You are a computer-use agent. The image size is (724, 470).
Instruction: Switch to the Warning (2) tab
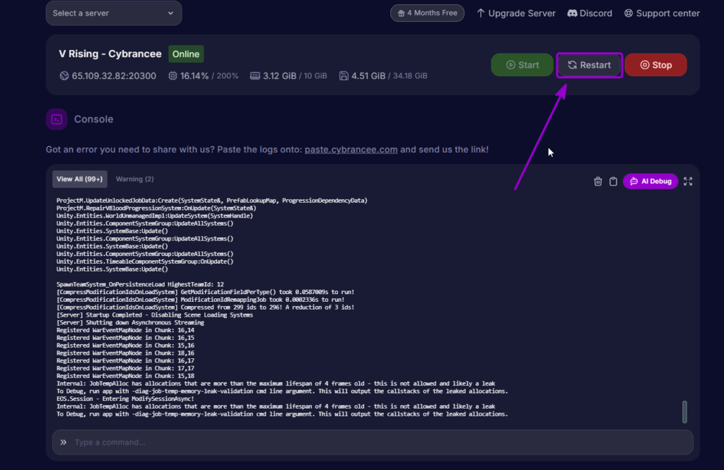135,179
